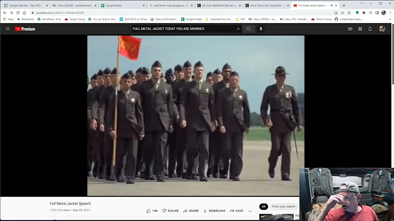Bookmark this page with the star

[x=349, y=13]
